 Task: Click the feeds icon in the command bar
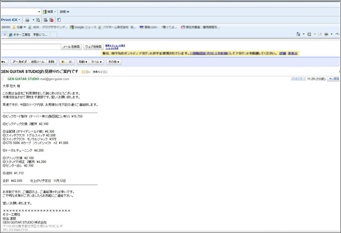tap(309, 34)
